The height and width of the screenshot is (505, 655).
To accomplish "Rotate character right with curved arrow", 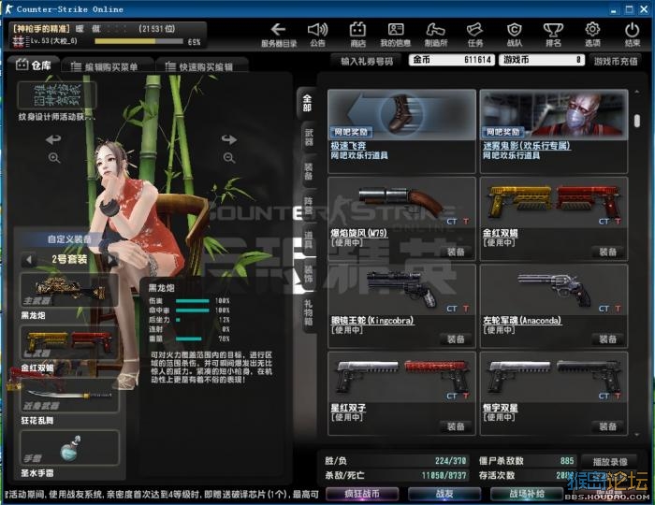I will pyautogui.click(x=229, y=139).
